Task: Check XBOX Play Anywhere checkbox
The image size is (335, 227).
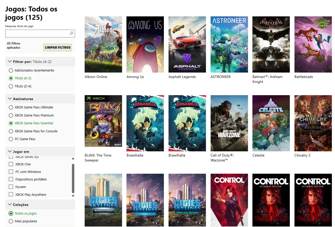Action: tap(11, 194)
